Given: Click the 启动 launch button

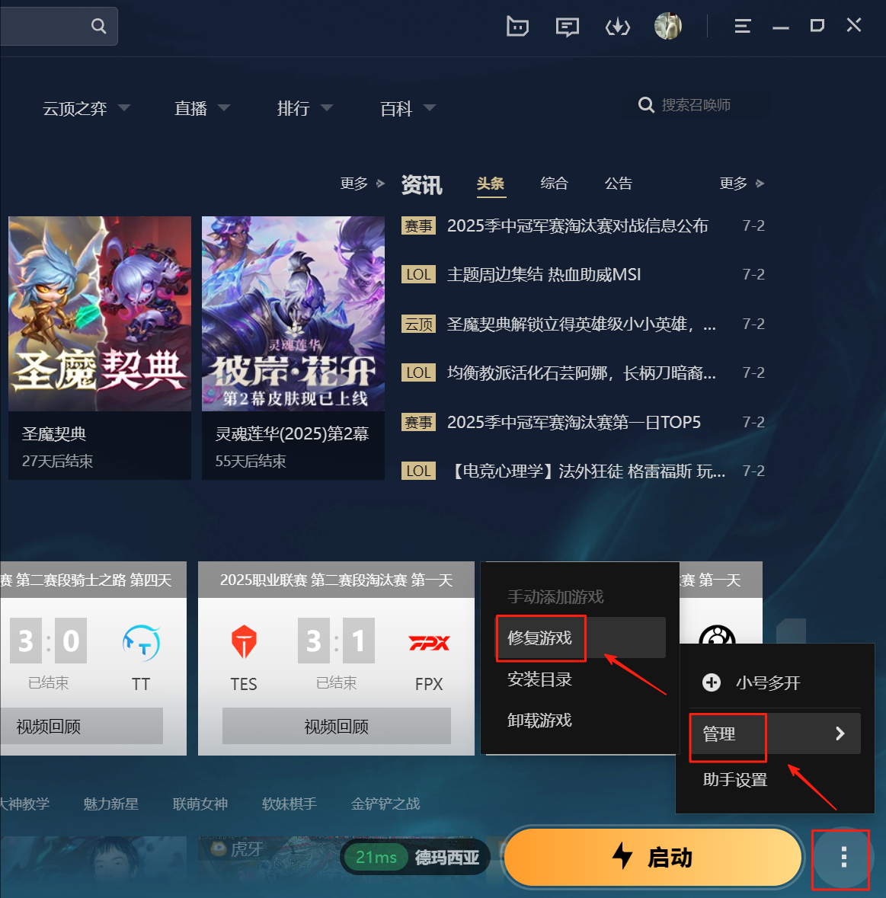Looking at the screenshot, I should (x=652, y=857).
